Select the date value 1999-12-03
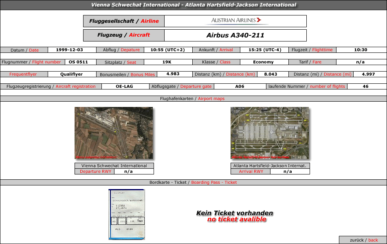387x244 pixels. pos(69,50)
